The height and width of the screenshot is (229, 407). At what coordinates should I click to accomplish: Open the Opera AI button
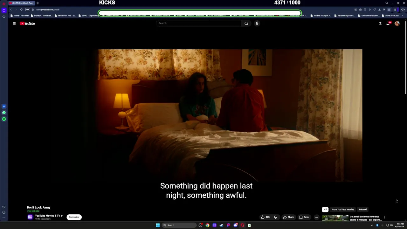[403, 10]
